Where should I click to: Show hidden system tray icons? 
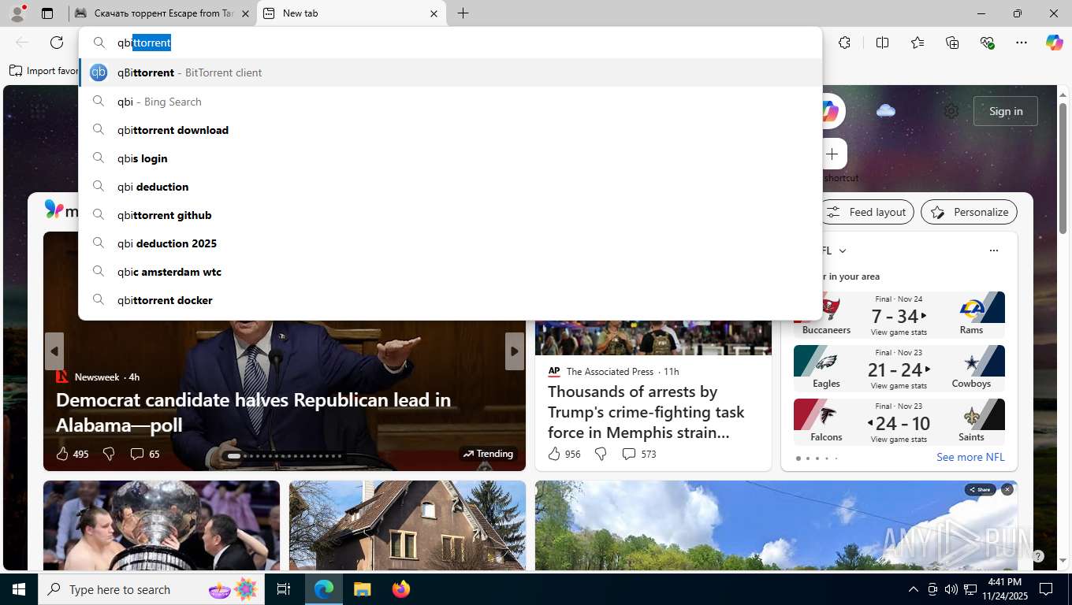(914, 589)
